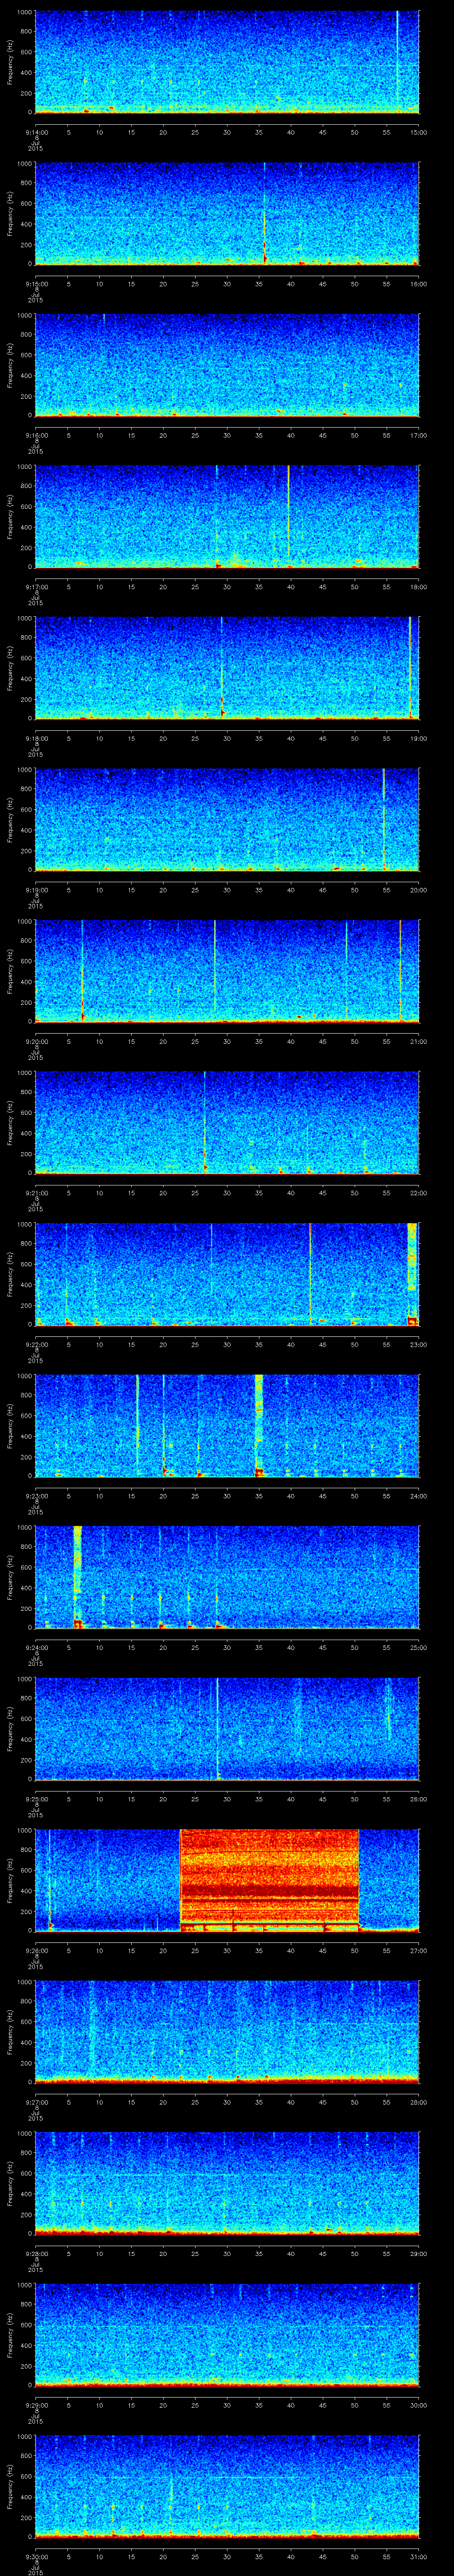Click the "24:00" end time label
454x2576 pixels.
click(x=419, y=1496)
